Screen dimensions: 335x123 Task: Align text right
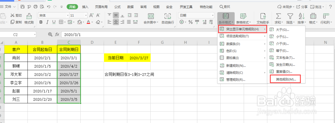tap(122, 22)
